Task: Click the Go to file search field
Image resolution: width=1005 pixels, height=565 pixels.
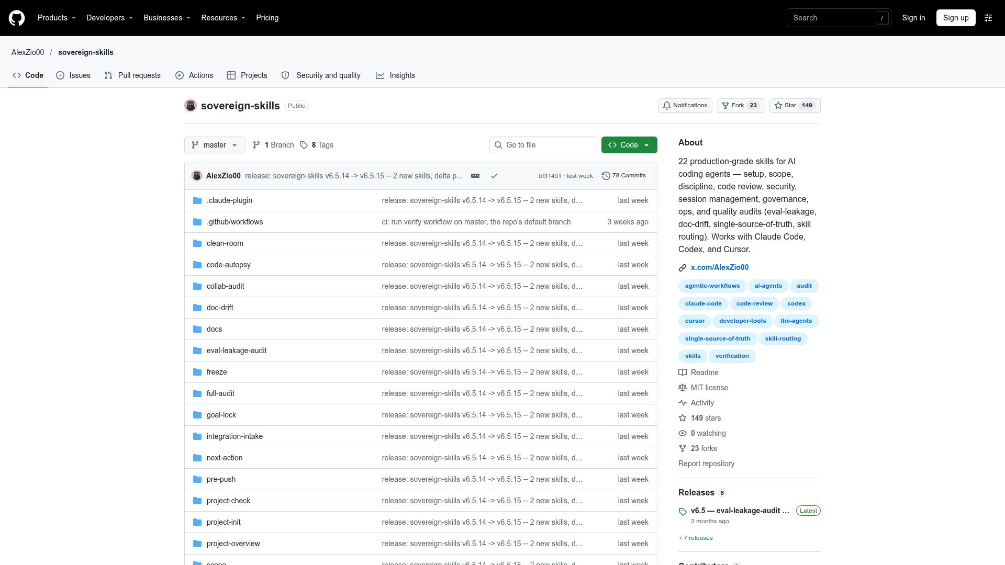Action: (x=543, y=145)
